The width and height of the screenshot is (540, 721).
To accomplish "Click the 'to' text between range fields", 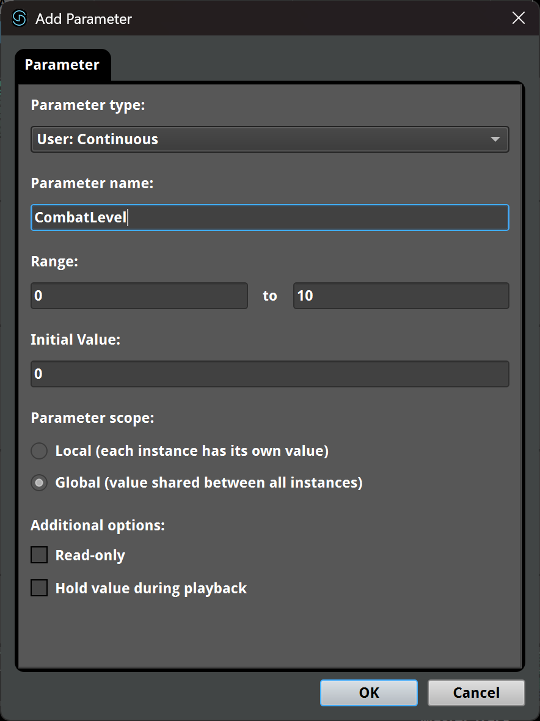I will pyautogui.click(x=270, y=296).
